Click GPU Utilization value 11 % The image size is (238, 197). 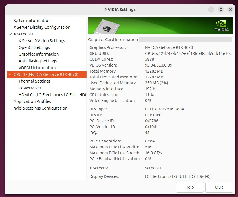click(149, 95)
